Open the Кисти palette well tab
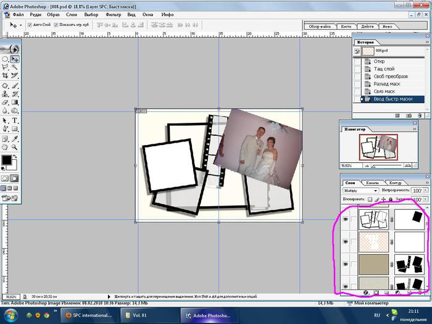Image resolution: width=432 pixels, height=324 pixels. coord(346,27)
